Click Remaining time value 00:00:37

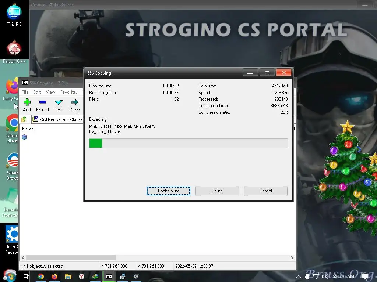(171, 92)
